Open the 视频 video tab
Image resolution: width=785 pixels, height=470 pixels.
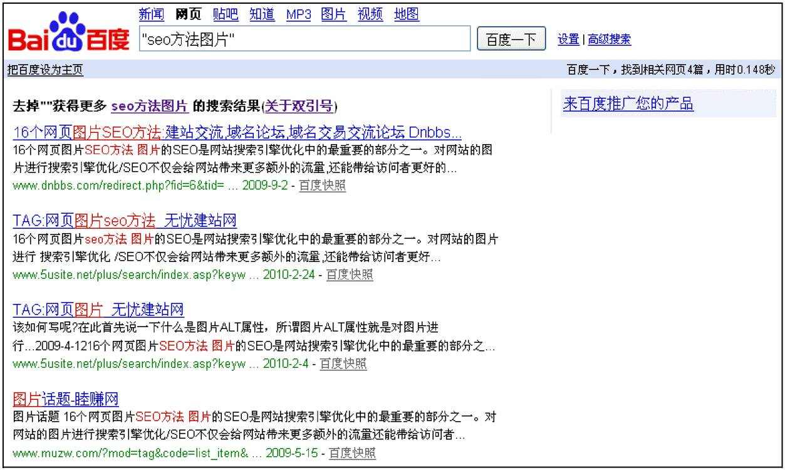tap(371, 14)
